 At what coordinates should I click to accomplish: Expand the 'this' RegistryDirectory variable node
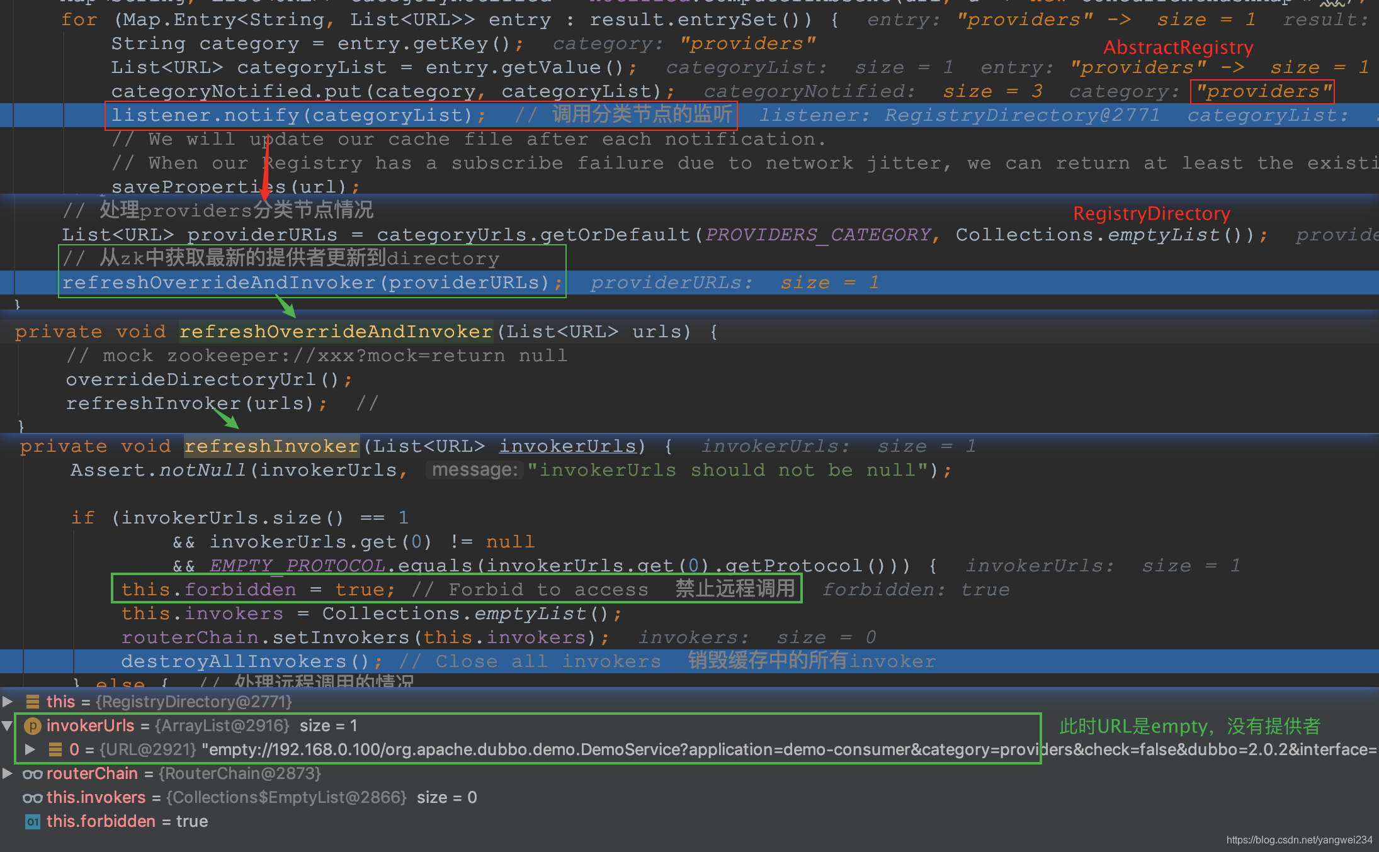point(8,702)
